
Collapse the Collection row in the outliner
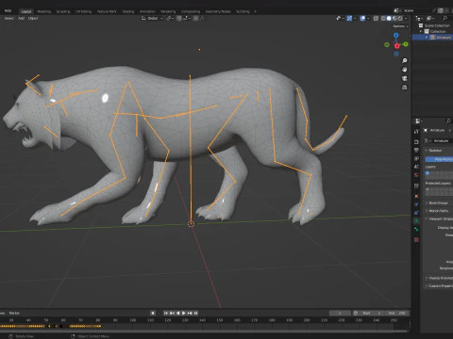pyautogui.click(x=421, y=31)
